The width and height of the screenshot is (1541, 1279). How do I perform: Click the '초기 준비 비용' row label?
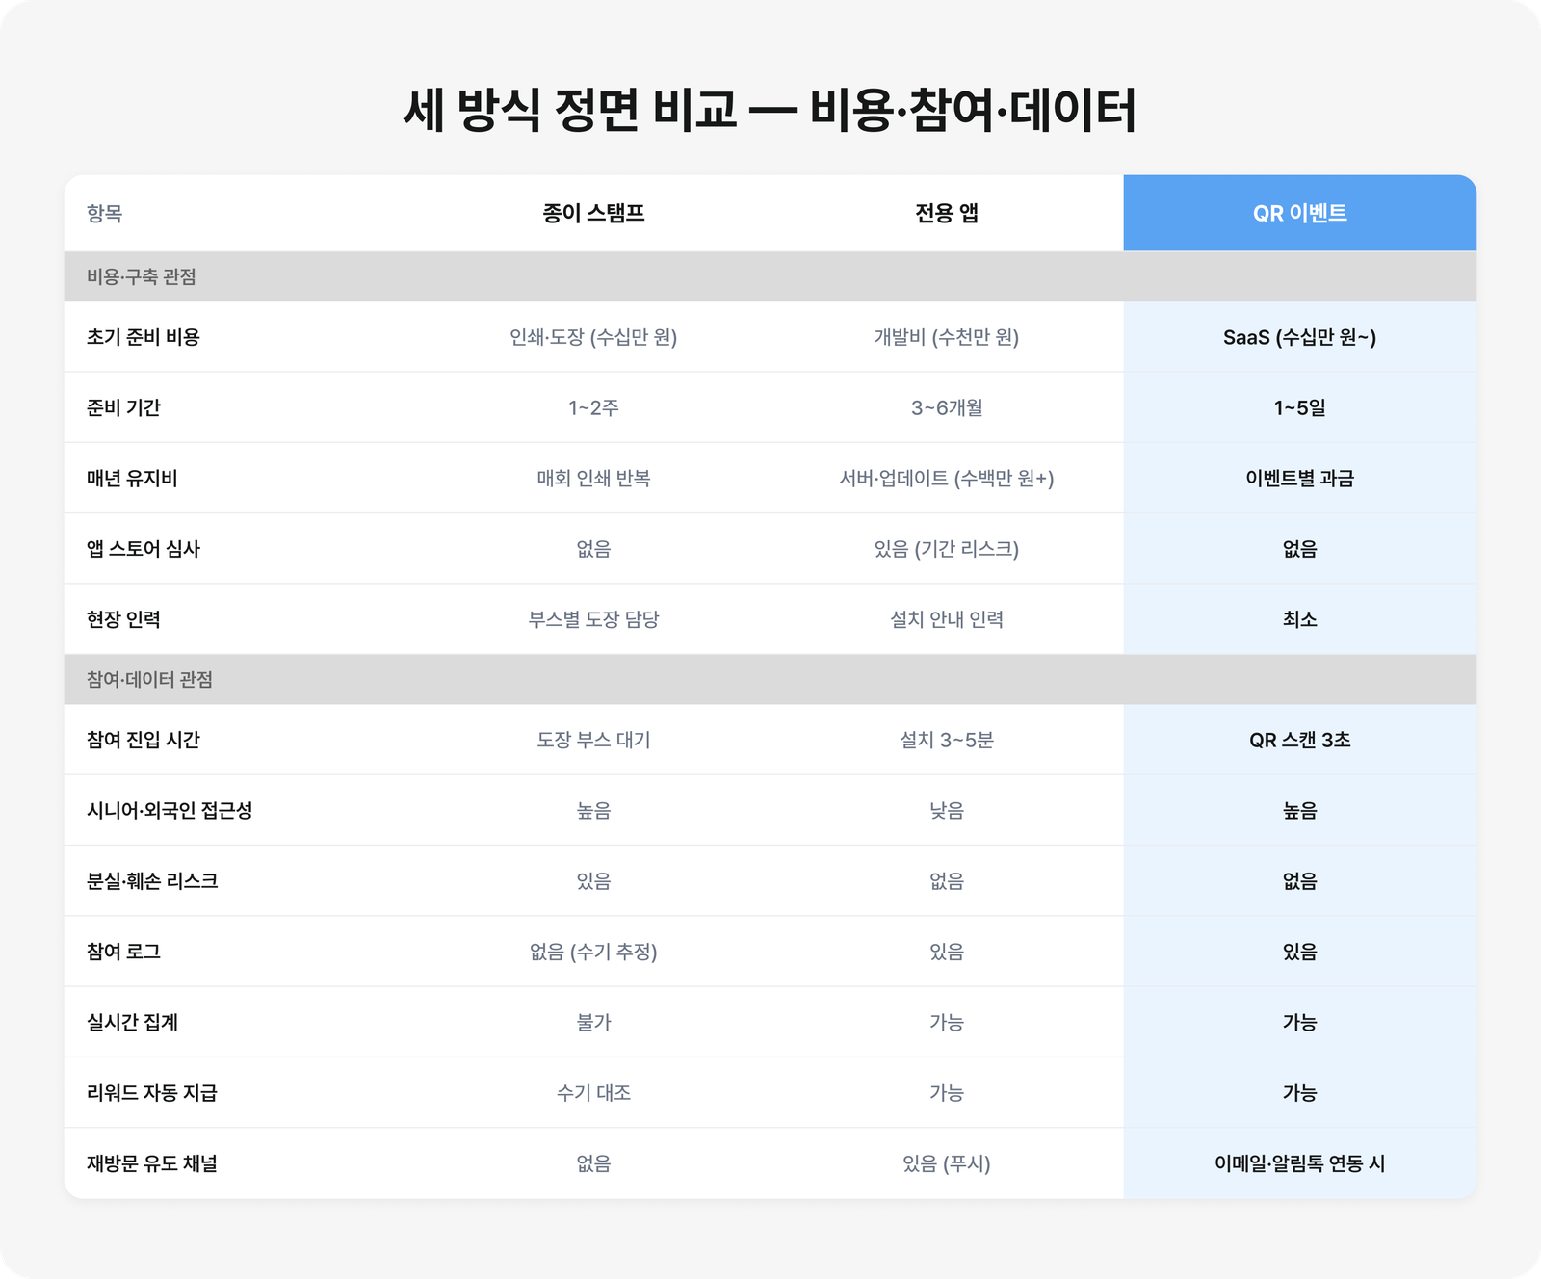tap(143, 337)
